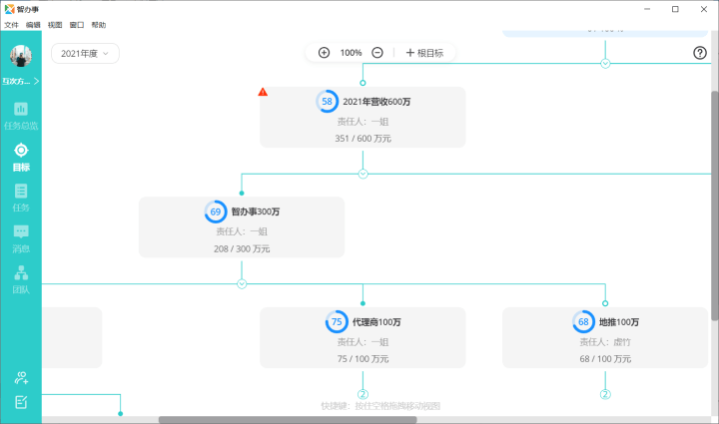This screenshot has width=719, height=424.
Task: Collapse children below 智办事300万 card
Action: 242,284
